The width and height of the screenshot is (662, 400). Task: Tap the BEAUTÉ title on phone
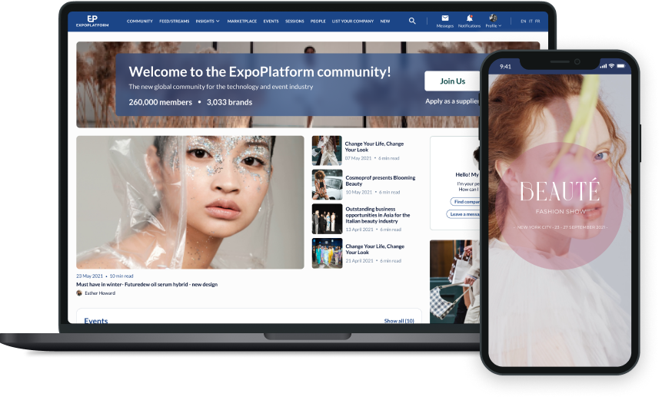click(x=560, y=191)
